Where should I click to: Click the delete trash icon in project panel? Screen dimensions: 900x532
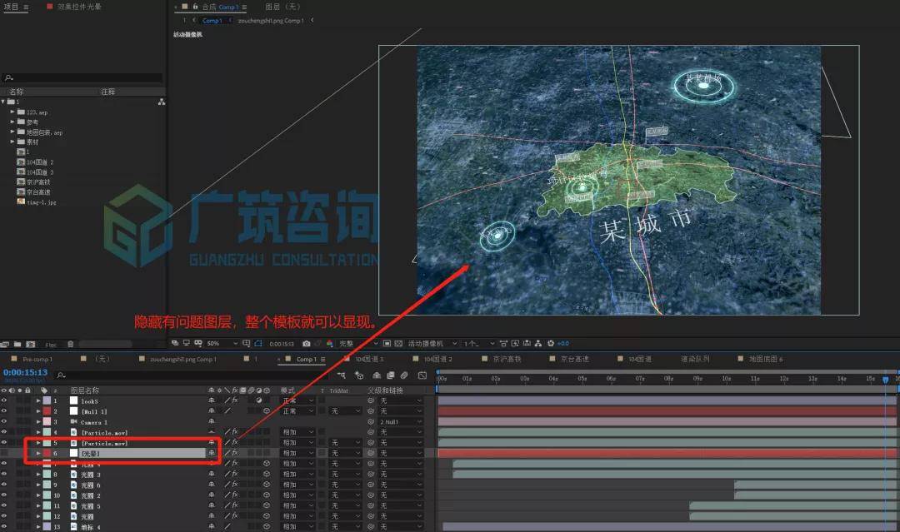[x=71, y=345]
